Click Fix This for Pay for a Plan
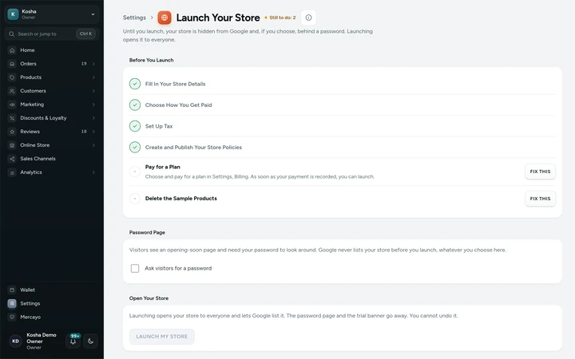575x359 pixels. [540, 172]
